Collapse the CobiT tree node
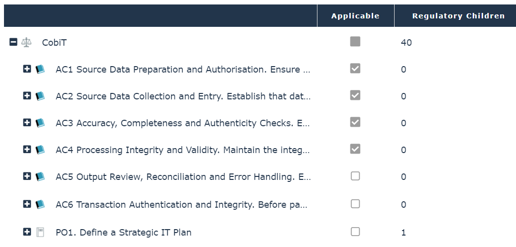Viewport: 516px width, 247px height. [x=13, y=42]
